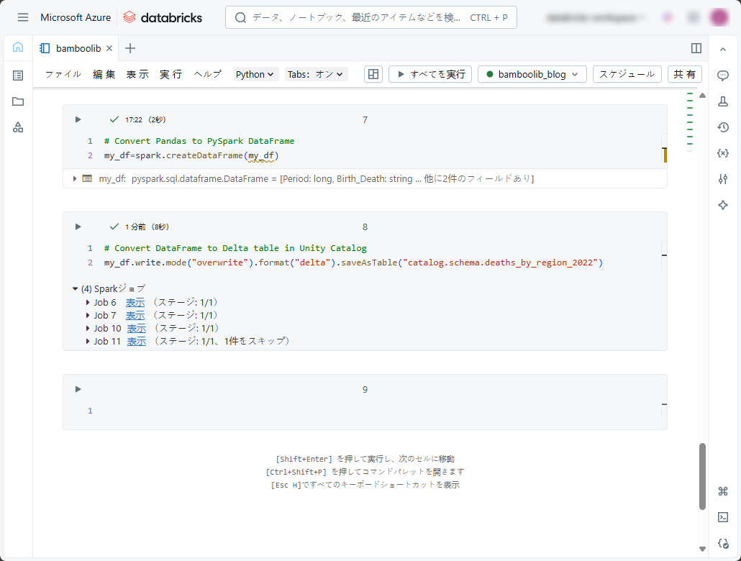Click the home icon in left sidebar
Screen dimensions: 741x561
click(x=18, y=47)
